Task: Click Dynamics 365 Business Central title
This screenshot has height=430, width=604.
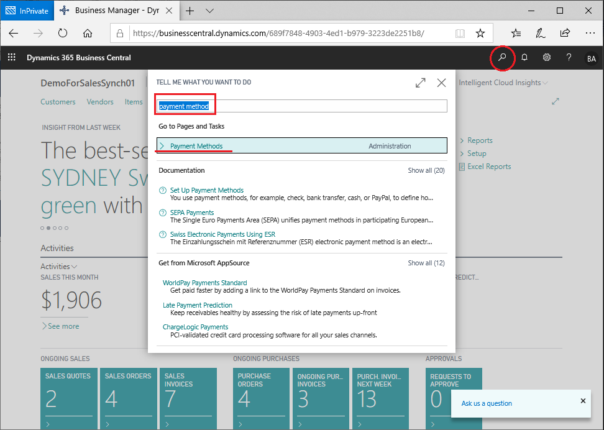Action: click(x=78, y=58)
